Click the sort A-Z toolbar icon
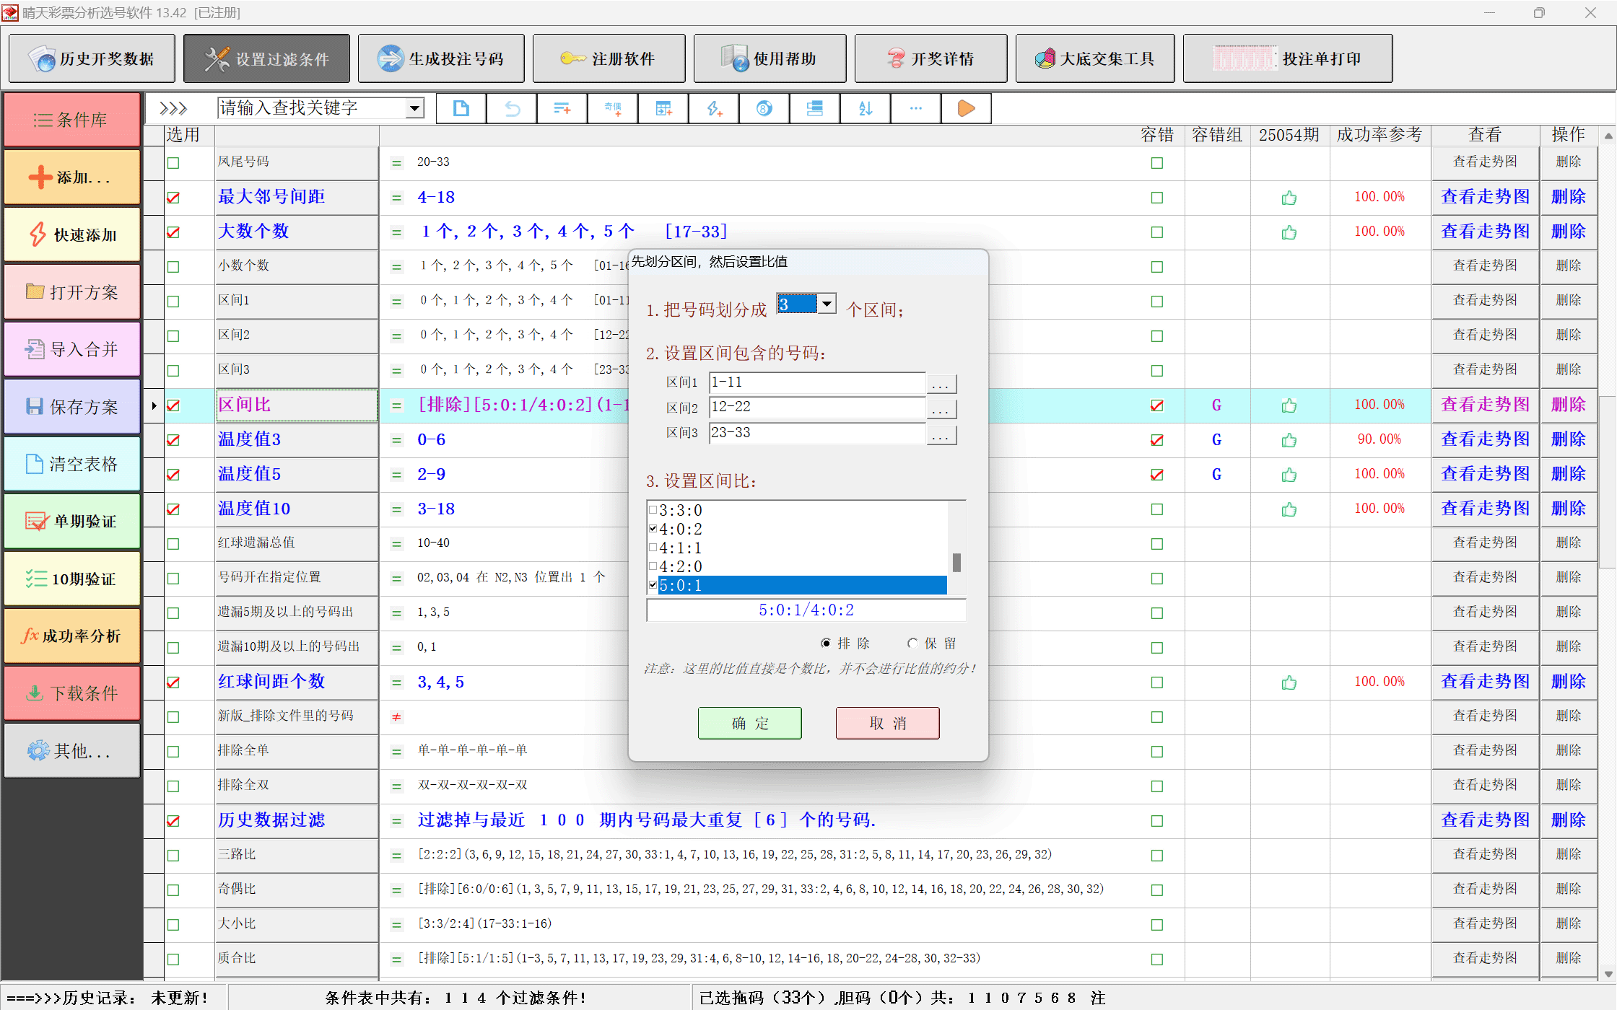Viewport: 1617px width, 1010px height. click(866, 109)
